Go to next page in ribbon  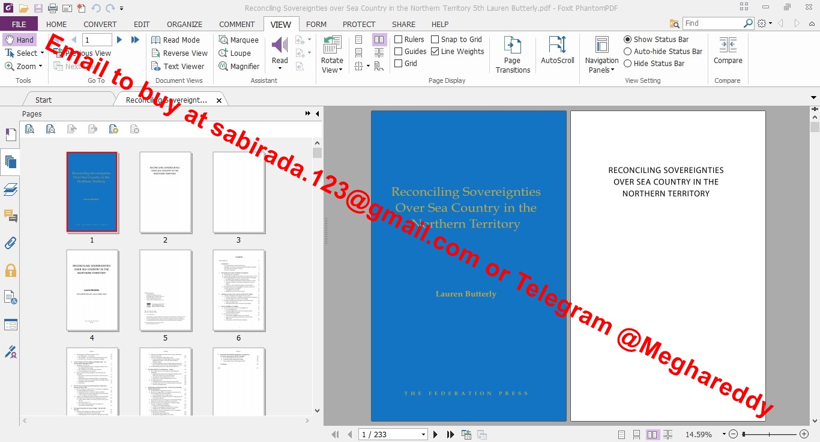click(119, 40)
